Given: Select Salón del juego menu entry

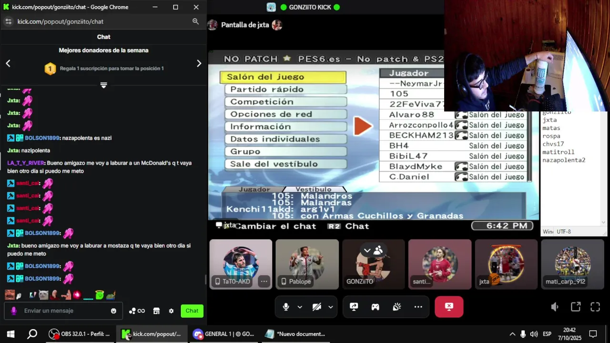Looking at the screenshot, I should click(283, 77).
